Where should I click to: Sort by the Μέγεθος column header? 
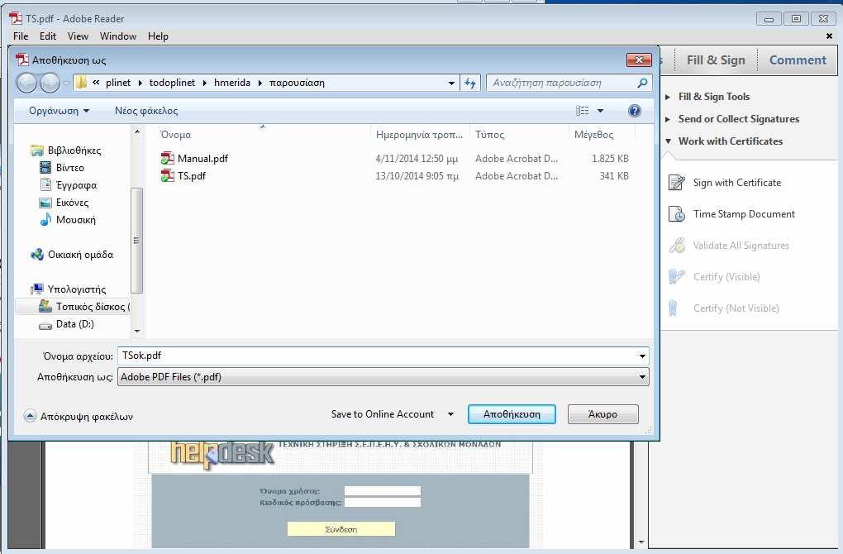point(593,135)
